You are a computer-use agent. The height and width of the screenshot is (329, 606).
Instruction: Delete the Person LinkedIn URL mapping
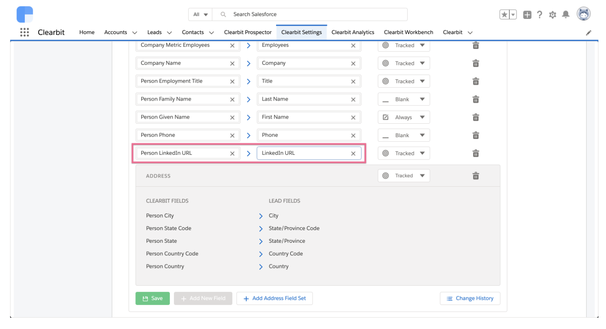point(476,154)
